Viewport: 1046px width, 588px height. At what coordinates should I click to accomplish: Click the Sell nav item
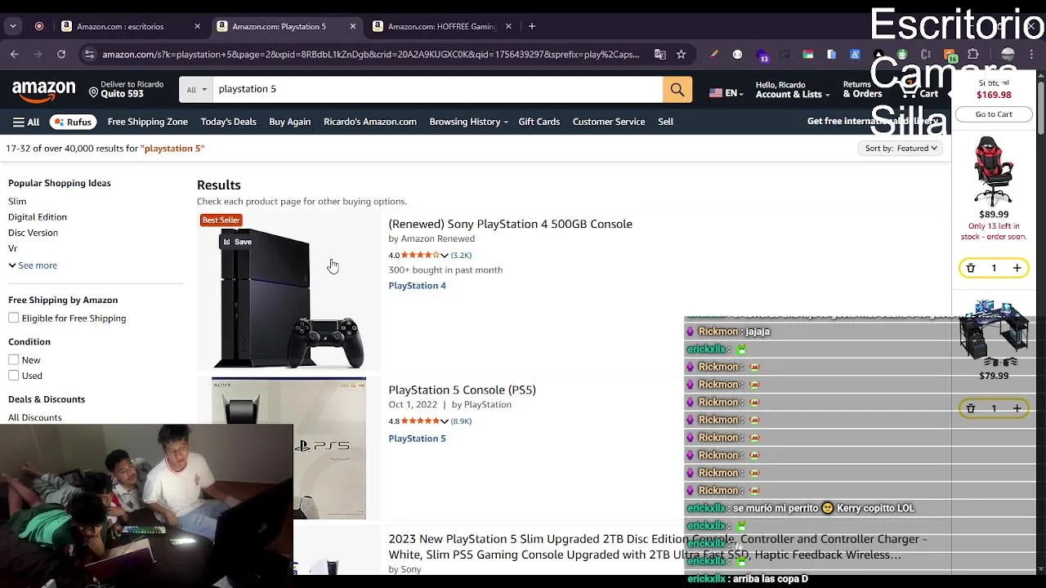pyautogui.click(x=665, y=122)
